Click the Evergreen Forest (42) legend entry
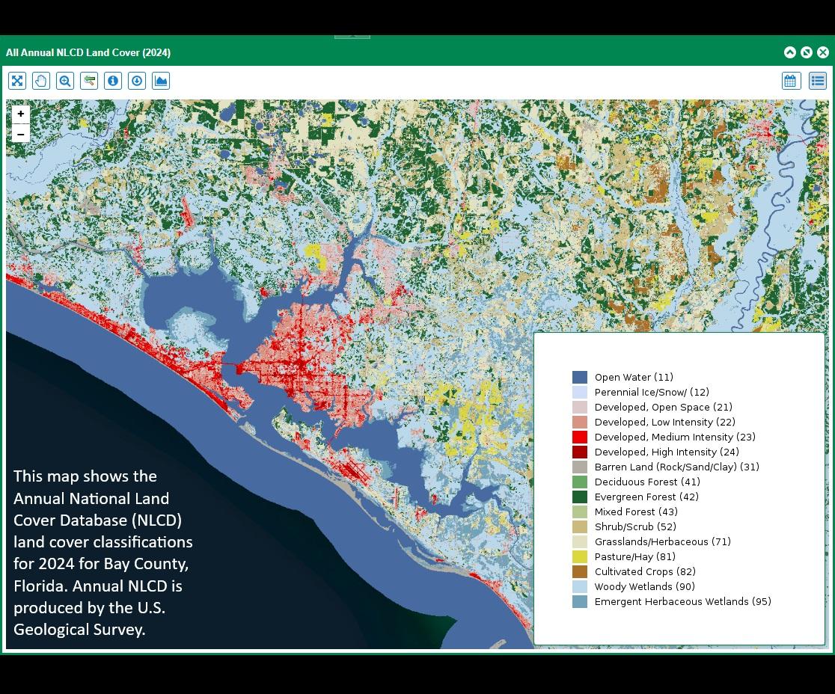Screen dimensions: 835x694 646,497
